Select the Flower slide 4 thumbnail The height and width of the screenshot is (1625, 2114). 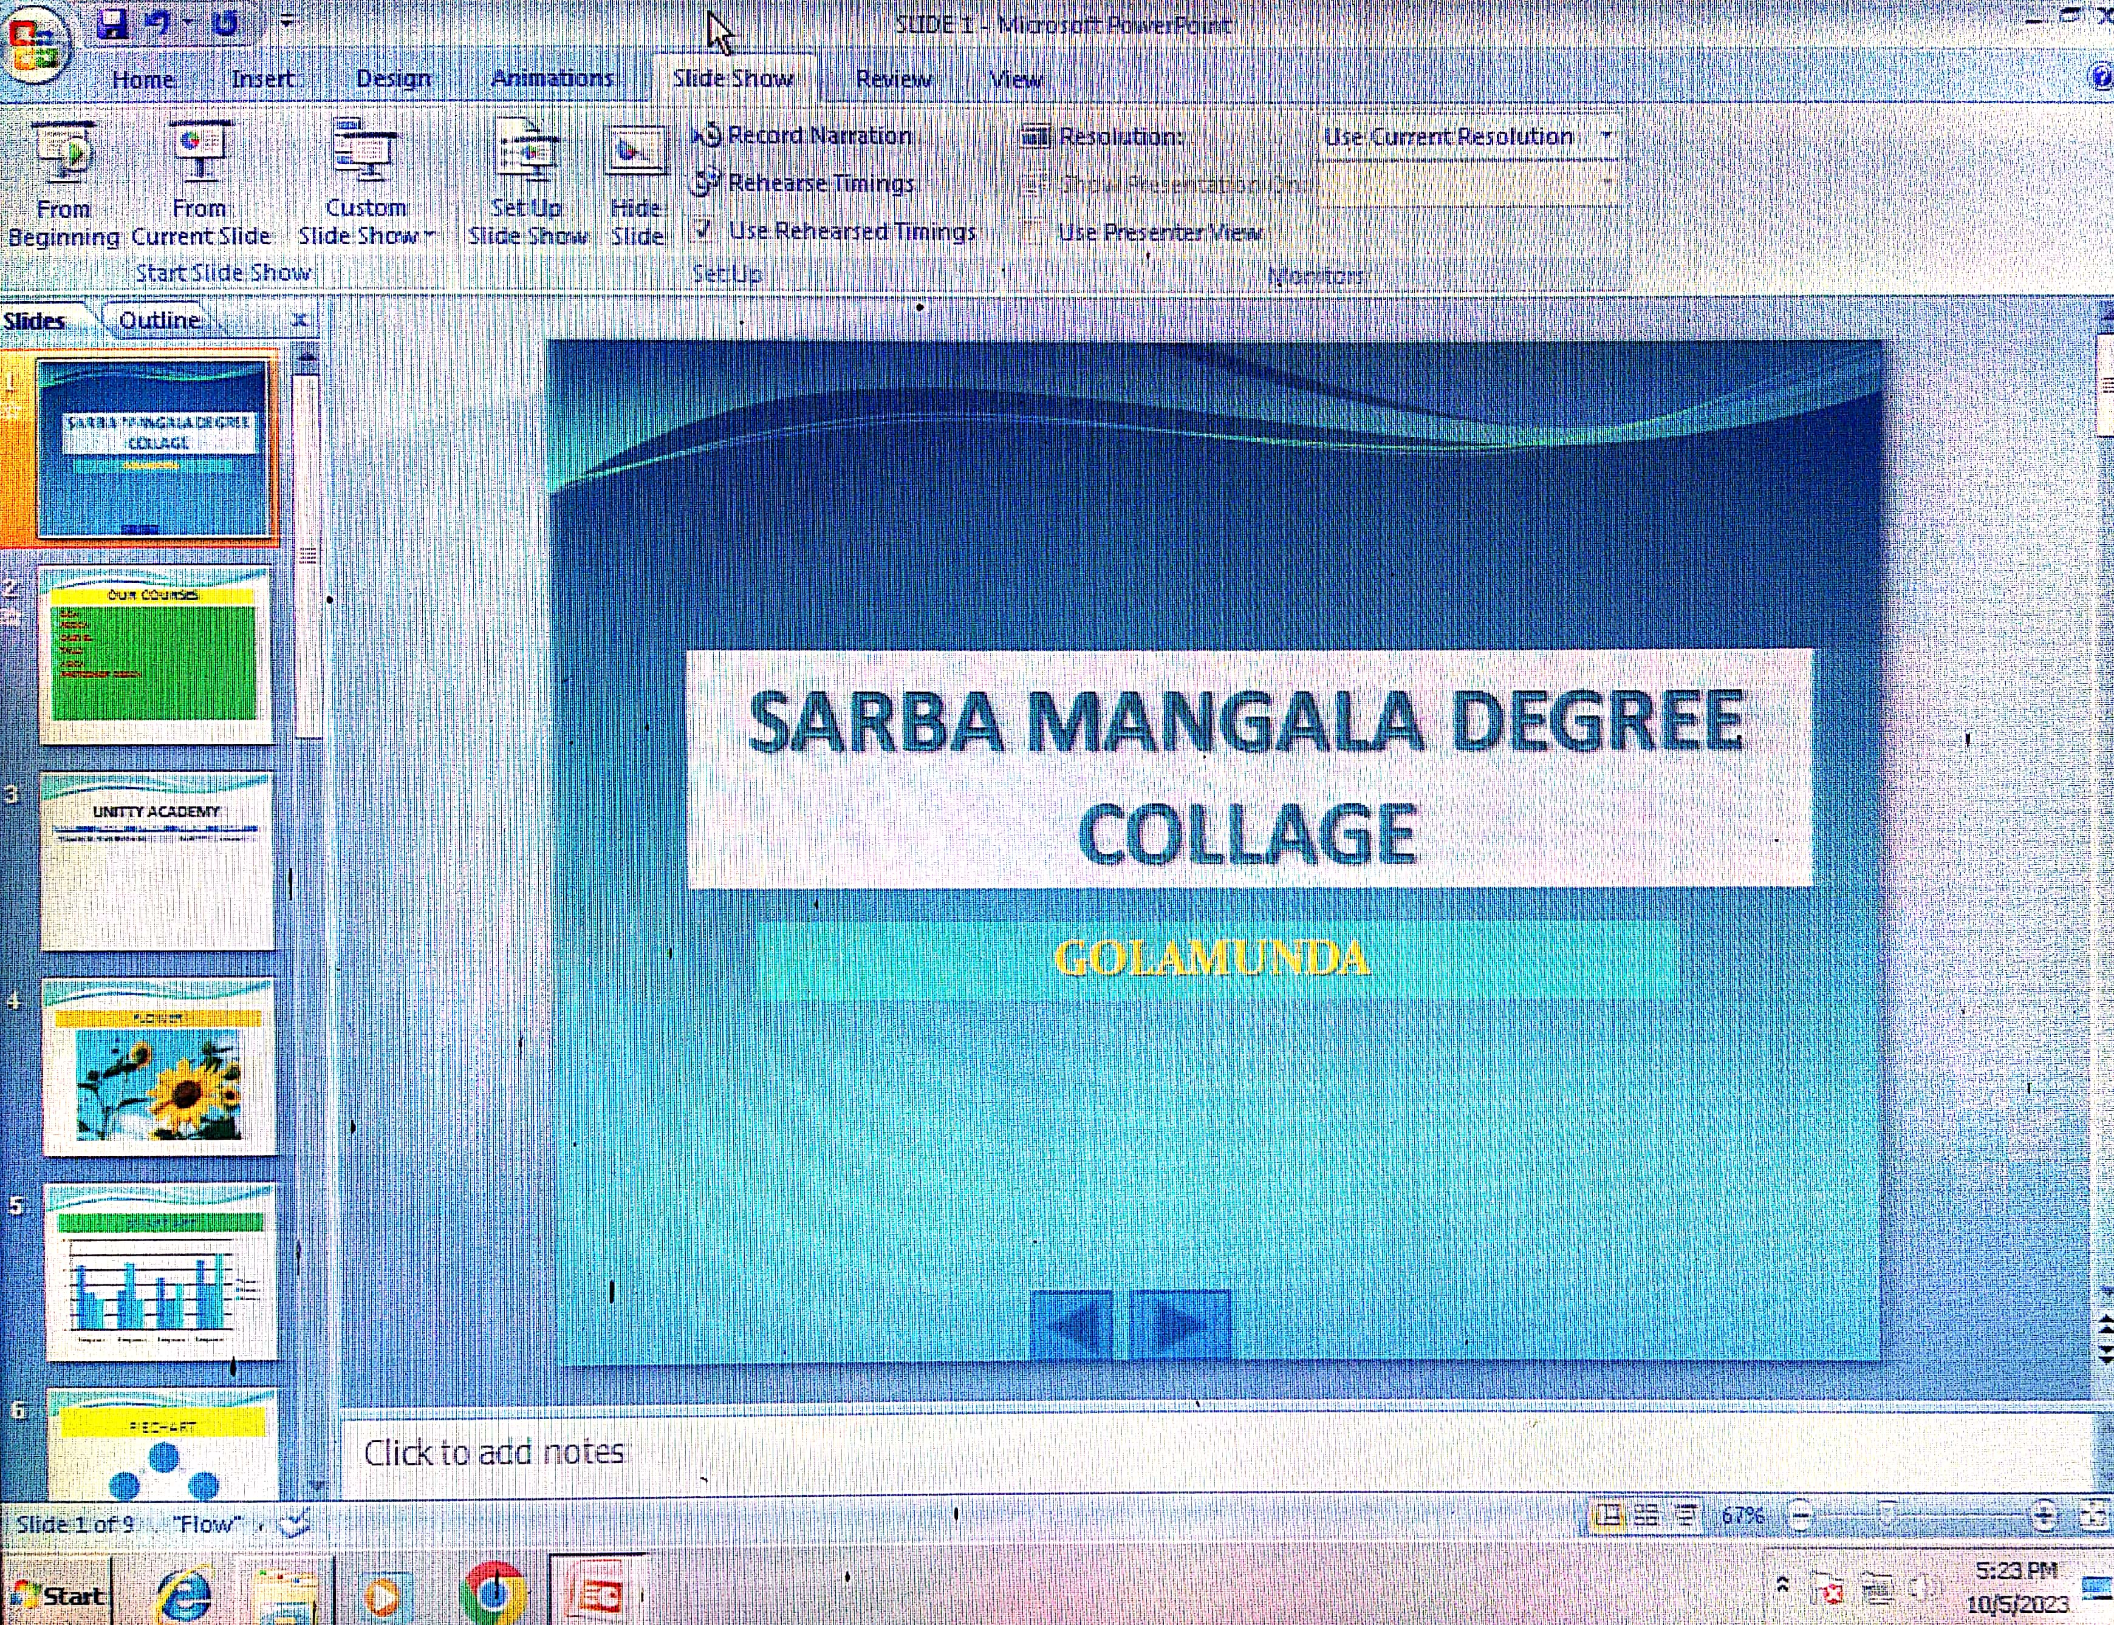(159, 1068)
